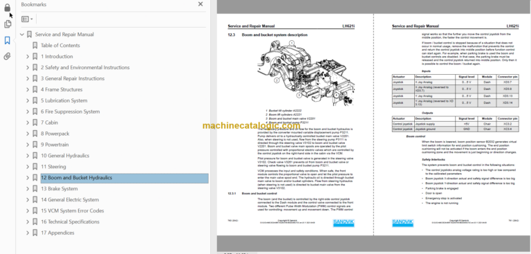The height and width of the screenshot is (254, 531).
Task: Select 17 Appendices bookmark
Action: [57, 233]
